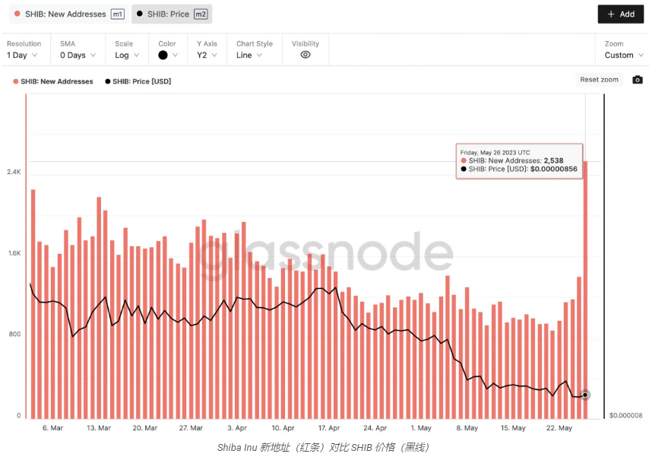Select the SHIB: New Addresses m1 tab

(x=68, y=14)
